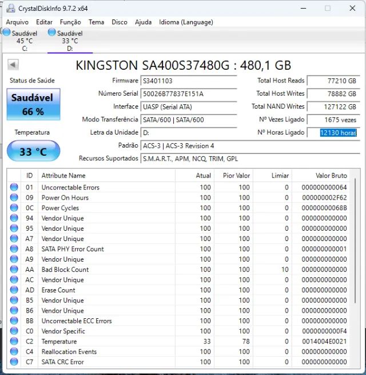Viewport: 366px width, 375px height.
Task: Click the highlighted 12130 horas field
Action: (333, 132)
